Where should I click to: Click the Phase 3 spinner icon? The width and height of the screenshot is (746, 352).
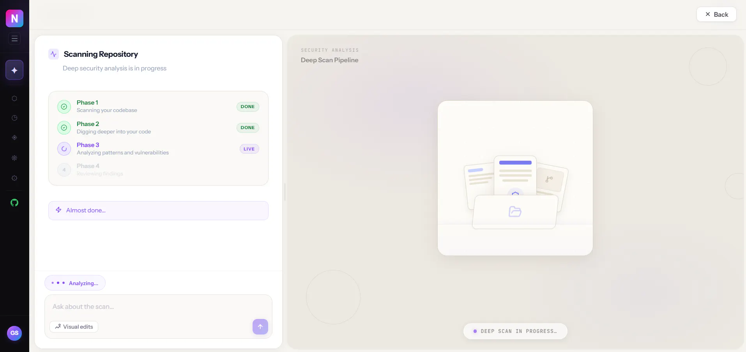point(64,149)
